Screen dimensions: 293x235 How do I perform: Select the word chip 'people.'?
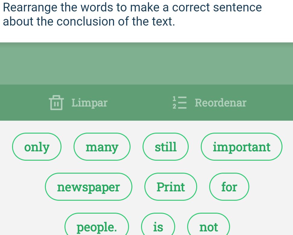97,227
